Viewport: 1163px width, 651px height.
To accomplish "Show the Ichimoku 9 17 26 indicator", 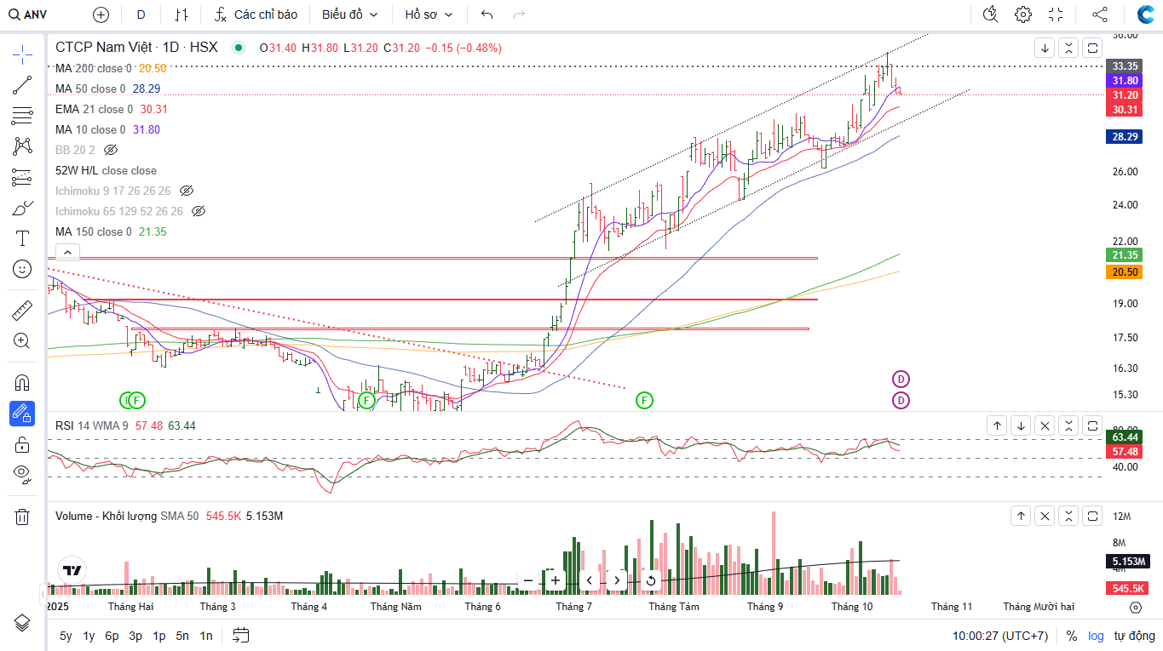I will [x=187, y=191].
